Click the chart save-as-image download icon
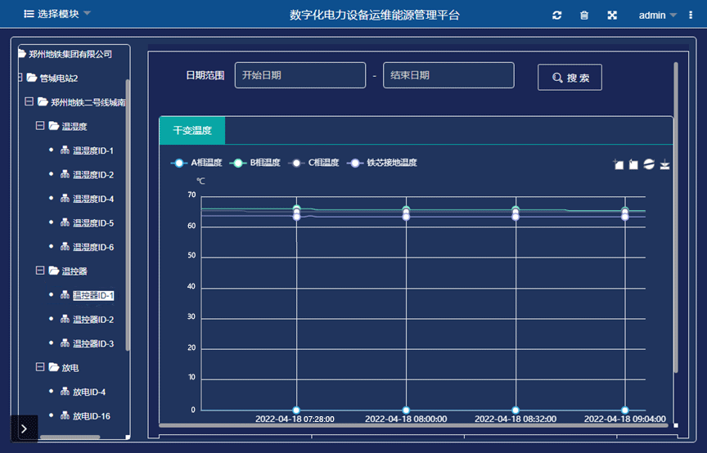Image resolution: width=707 pixels, height=453 pixels. tap(664, 164)
